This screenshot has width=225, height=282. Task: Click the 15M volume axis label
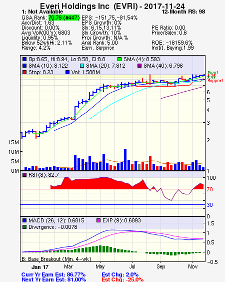click(x=13, y=142)
